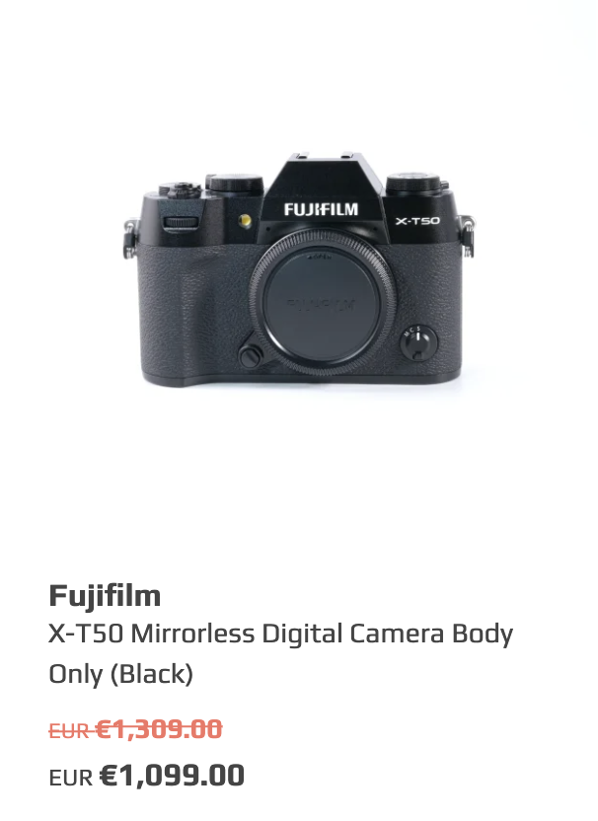This screenshot has width=598, height=821.
Task: Click the hot shoe on top of the viewfinder
Action: pyautogui.click(x=325, y=157)
